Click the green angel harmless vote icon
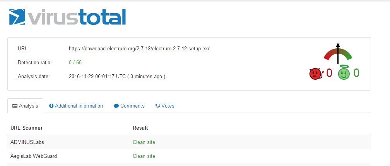 tap(344, 72)
